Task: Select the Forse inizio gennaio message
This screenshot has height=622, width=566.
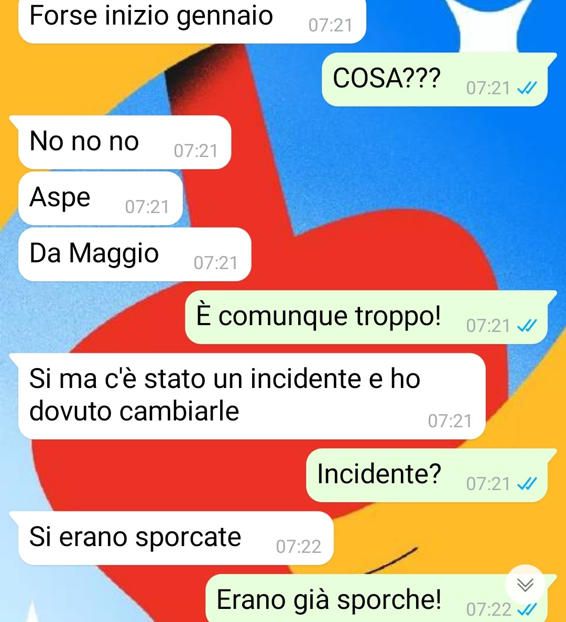Action: click(192, 20)
